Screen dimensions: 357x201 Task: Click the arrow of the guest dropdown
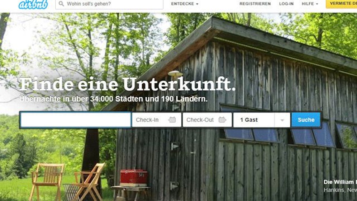282,120
